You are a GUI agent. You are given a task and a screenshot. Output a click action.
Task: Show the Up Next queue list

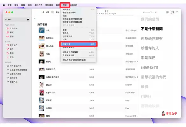(177, 12)
